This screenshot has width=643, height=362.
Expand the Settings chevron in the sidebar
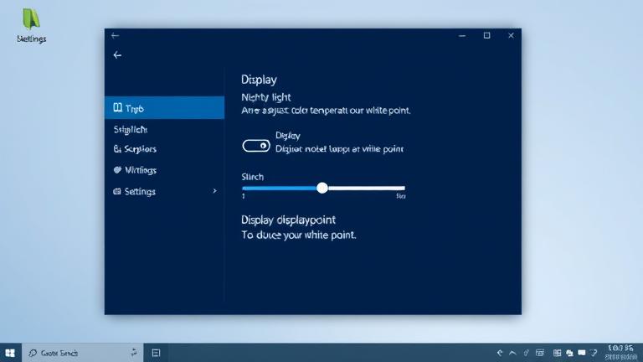(x=214, y=191)
